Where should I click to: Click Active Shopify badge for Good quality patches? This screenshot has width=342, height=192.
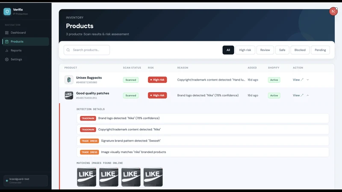(274, 95)
